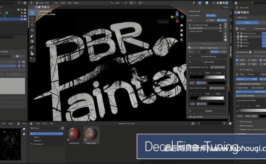The height and width of the screenshot is (164, 266).
Task: Click the selected mask color ramp gradient
Action: coord(207,77)
